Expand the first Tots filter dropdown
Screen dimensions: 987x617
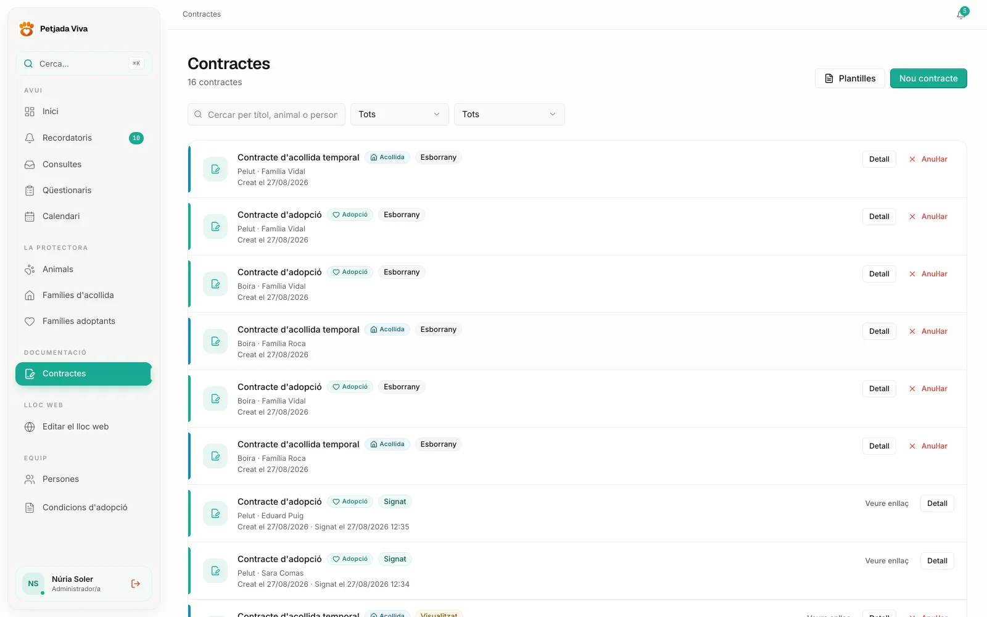[x=400, y=115]
